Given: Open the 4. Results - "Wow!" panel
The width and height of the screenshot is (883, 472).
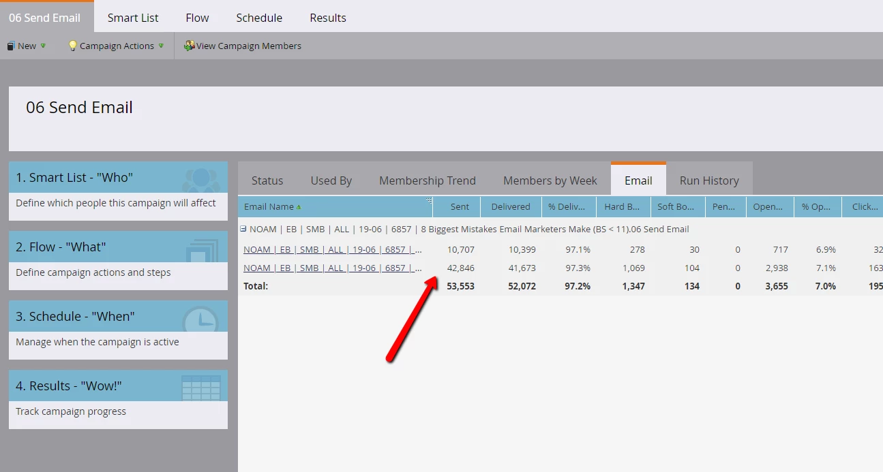Looking at the screenshot, I should point(118,399).
